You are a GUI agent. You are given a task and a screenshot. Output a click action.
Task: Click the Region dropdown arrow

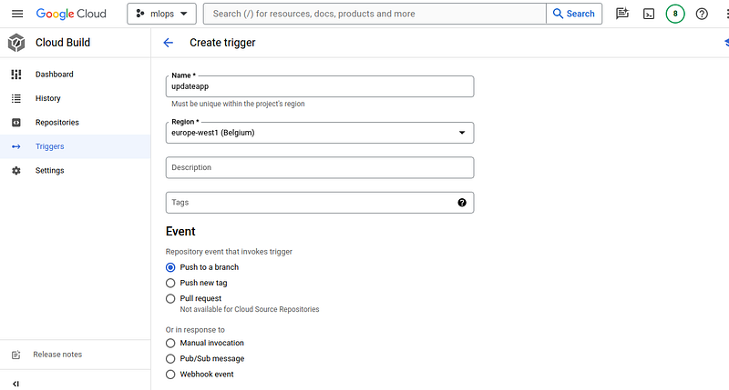(x=462, y=133)
